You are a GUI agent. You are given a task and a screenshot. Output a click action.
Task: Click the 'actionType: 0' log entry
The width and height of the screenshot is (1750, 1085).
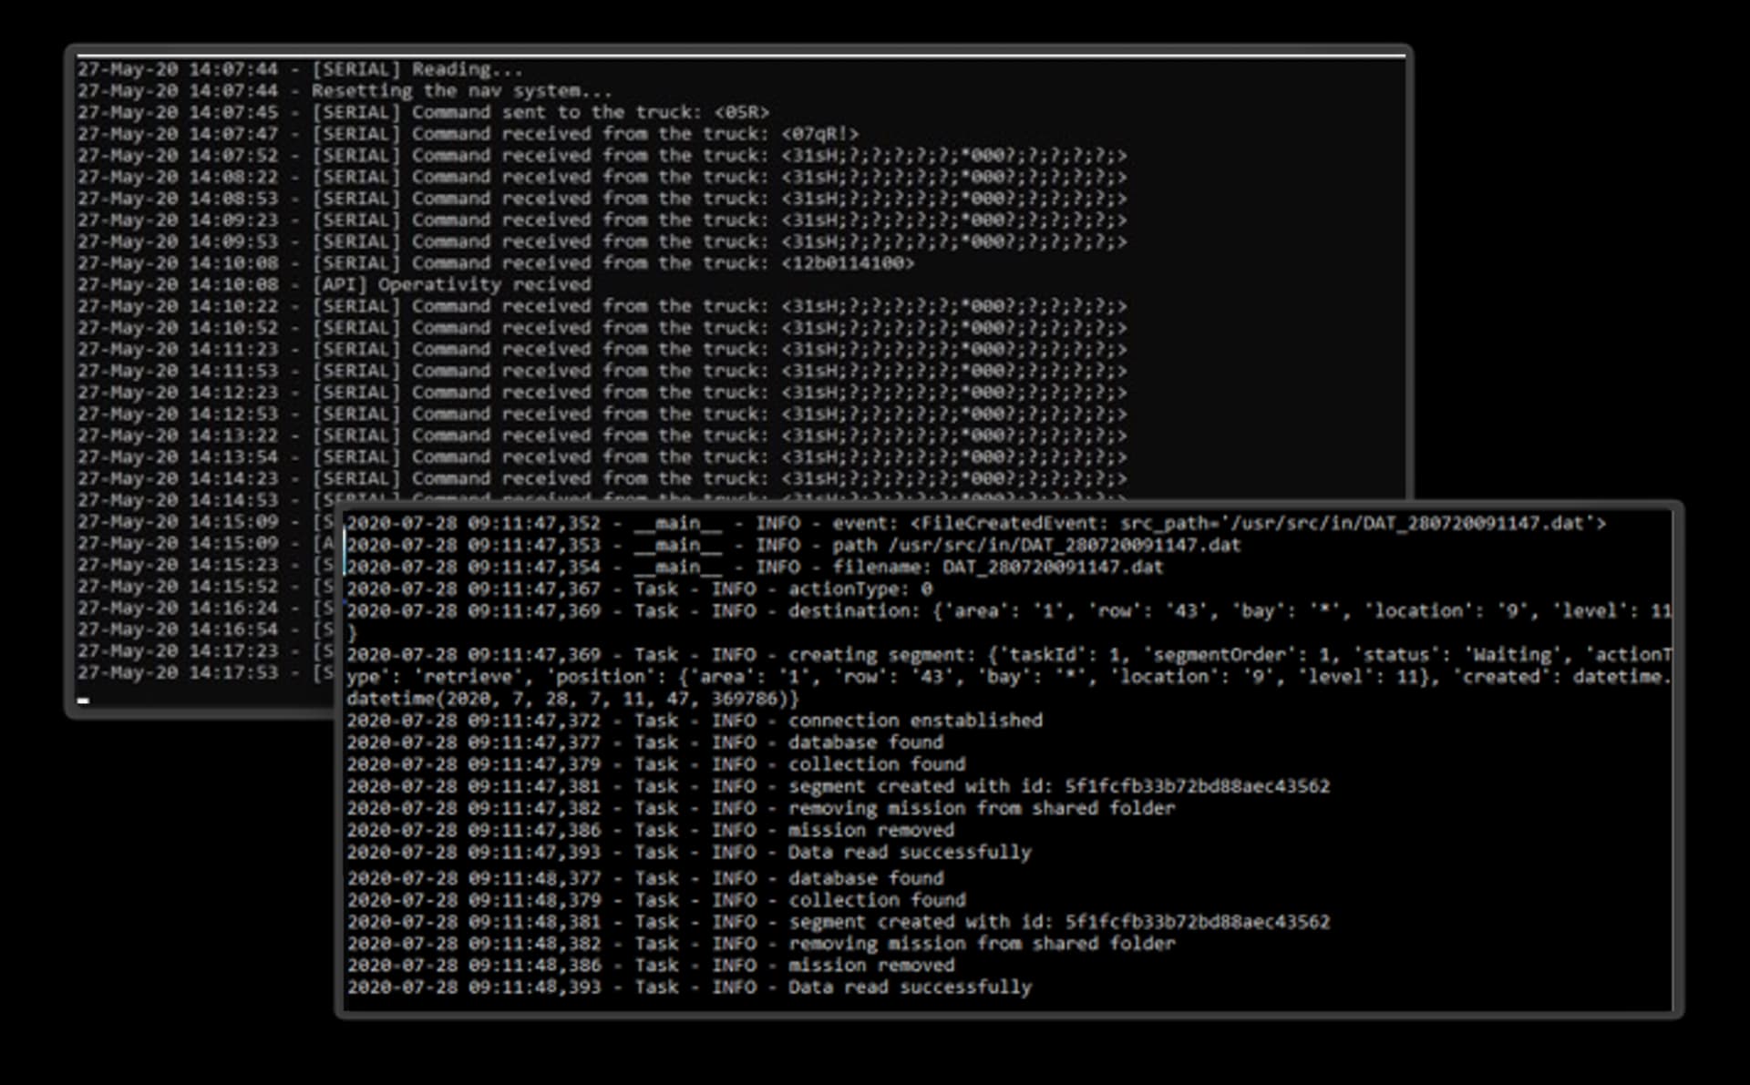point(860,589)
